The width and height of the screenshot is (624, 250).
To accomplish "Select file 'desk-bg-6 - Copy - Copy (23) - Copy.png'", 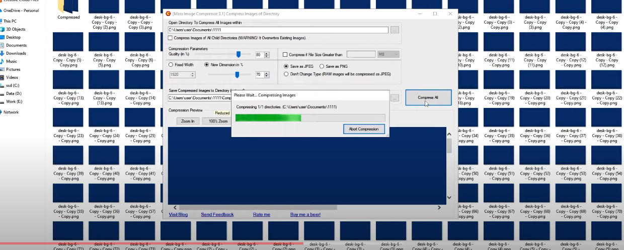I will pyautogui.click(x=68, y=126).
